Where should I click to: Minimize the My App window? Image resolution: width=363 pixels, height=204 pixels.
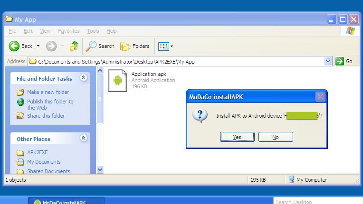[x=332, y=19]
